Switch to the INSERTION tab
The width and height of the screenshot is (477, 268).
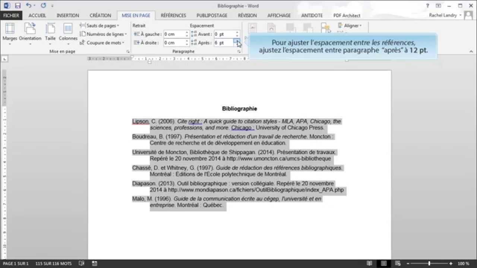pyautogui.click(x=68, y=15)
